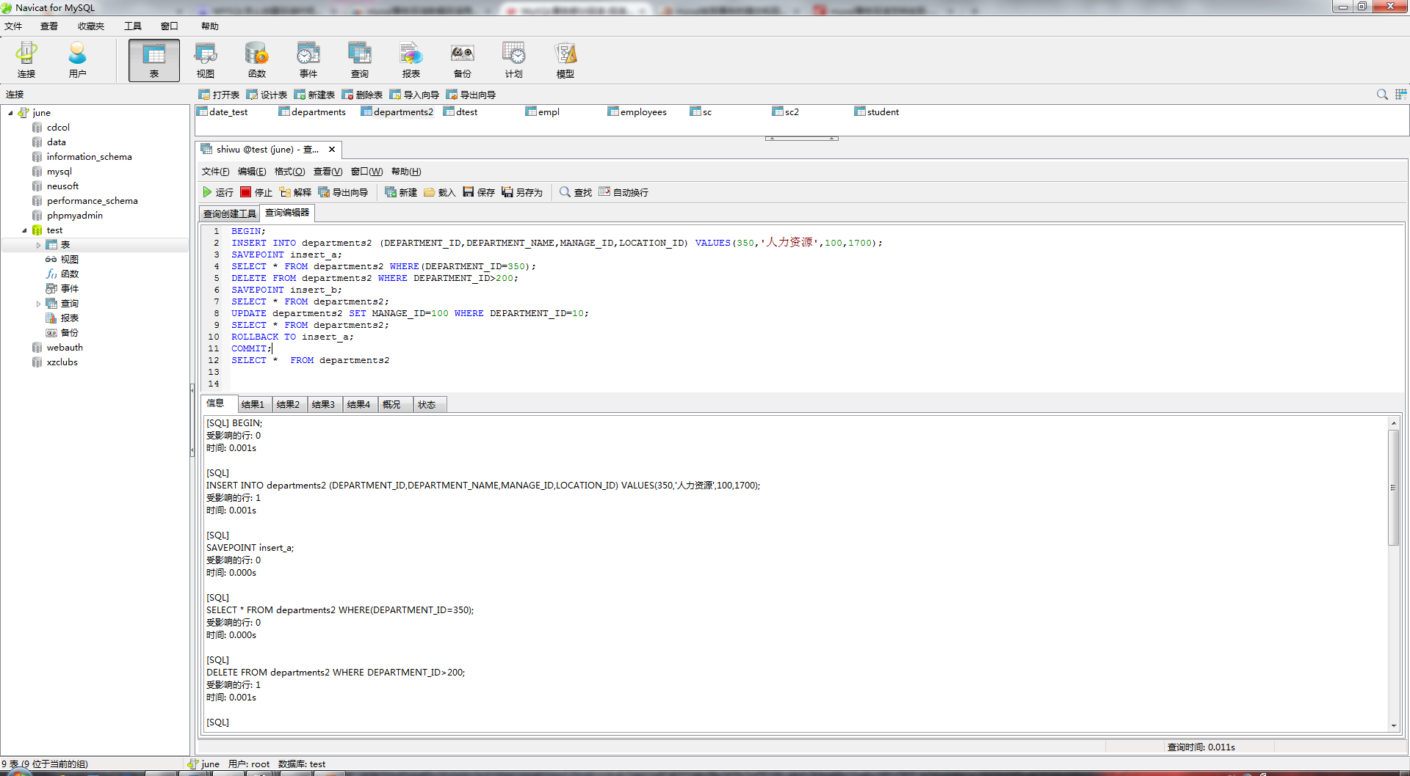Image resolution: width=1410 pixels, height=776 pixels.
Task: Run the query with 运行 button
Action: point(218,192)
